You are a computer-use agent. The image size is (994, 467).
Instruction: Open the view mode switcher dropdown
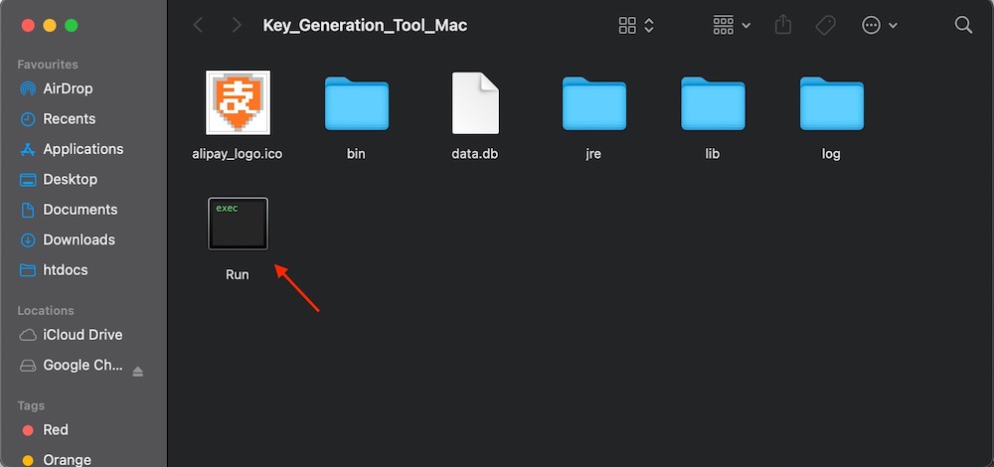[x=636, y=25]
